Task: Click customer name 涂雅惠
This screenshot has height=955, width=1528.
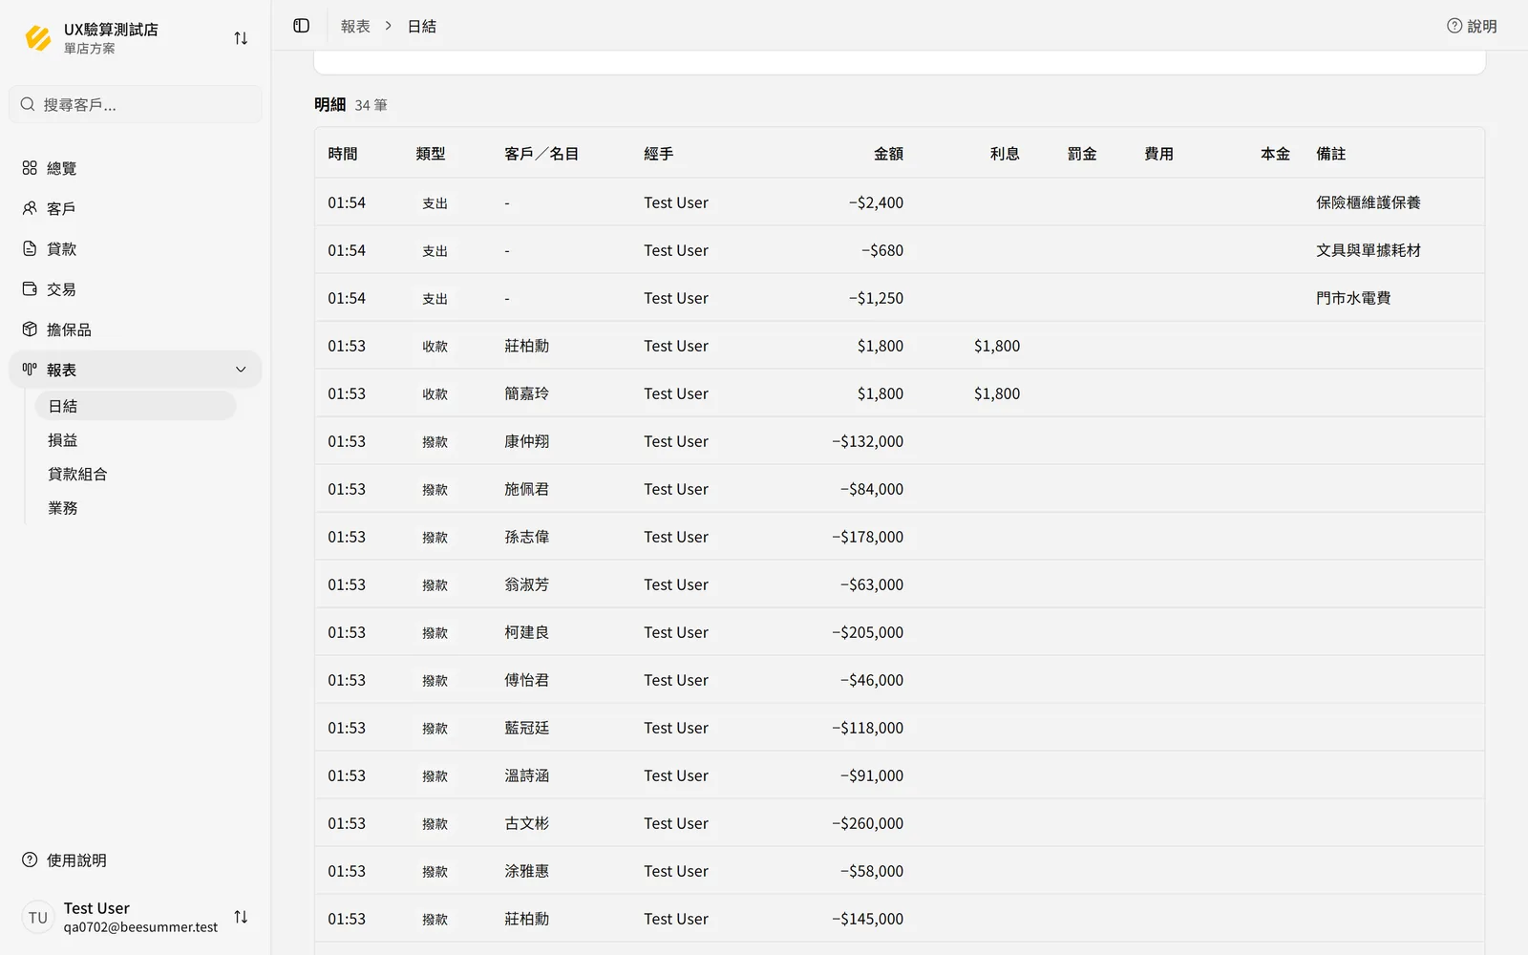Action: click(527, 871)
